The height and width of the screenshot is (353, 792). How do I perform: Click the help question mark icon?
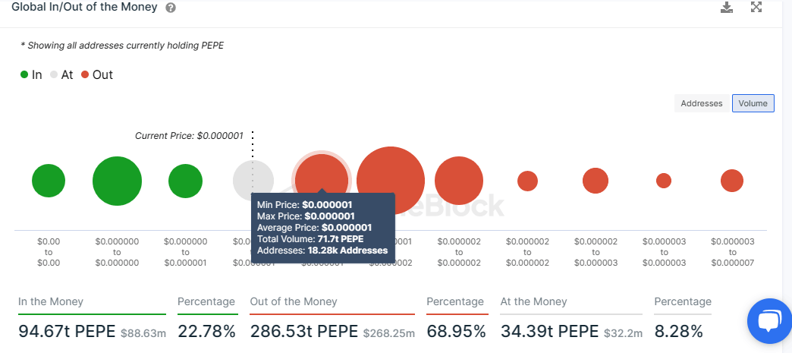171,8
